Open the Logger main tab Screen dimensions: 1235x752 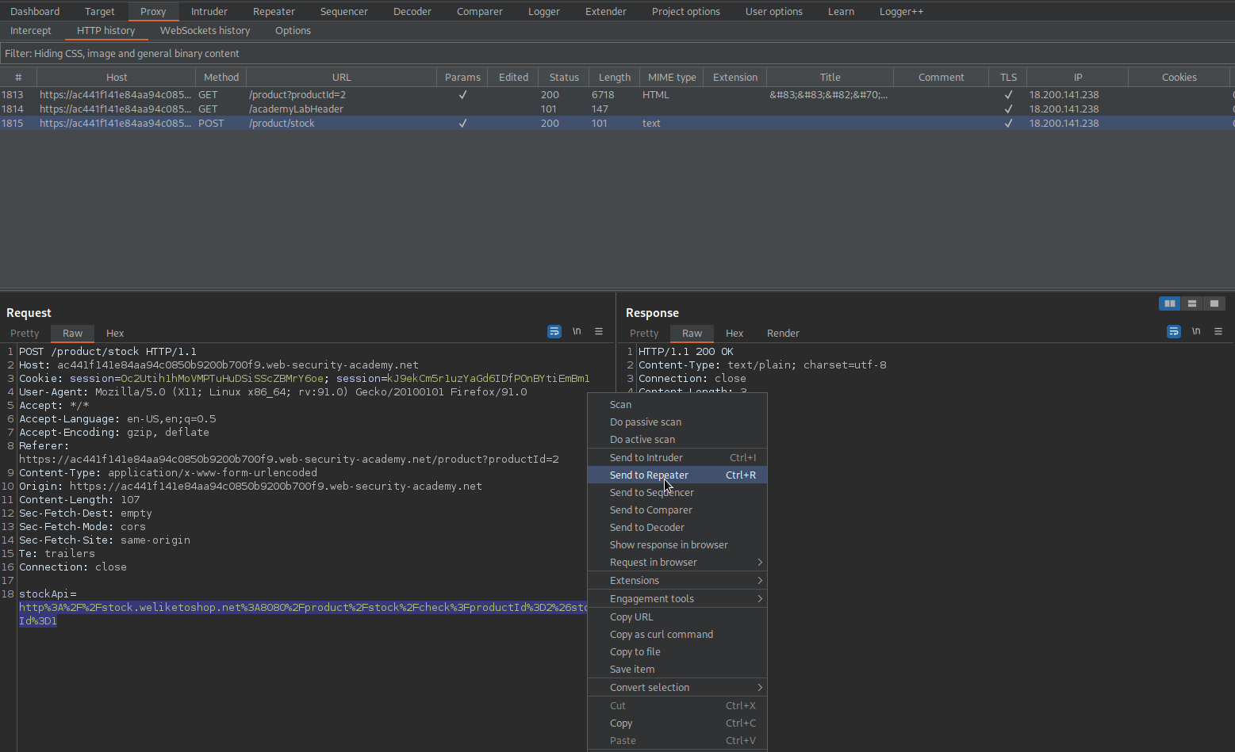click(x=544, y=11)
